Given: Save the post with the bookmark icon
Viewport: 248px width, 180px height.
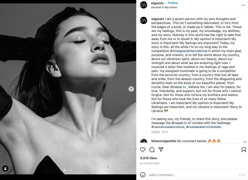Looking at the screenshot, I should pos(244,150).
